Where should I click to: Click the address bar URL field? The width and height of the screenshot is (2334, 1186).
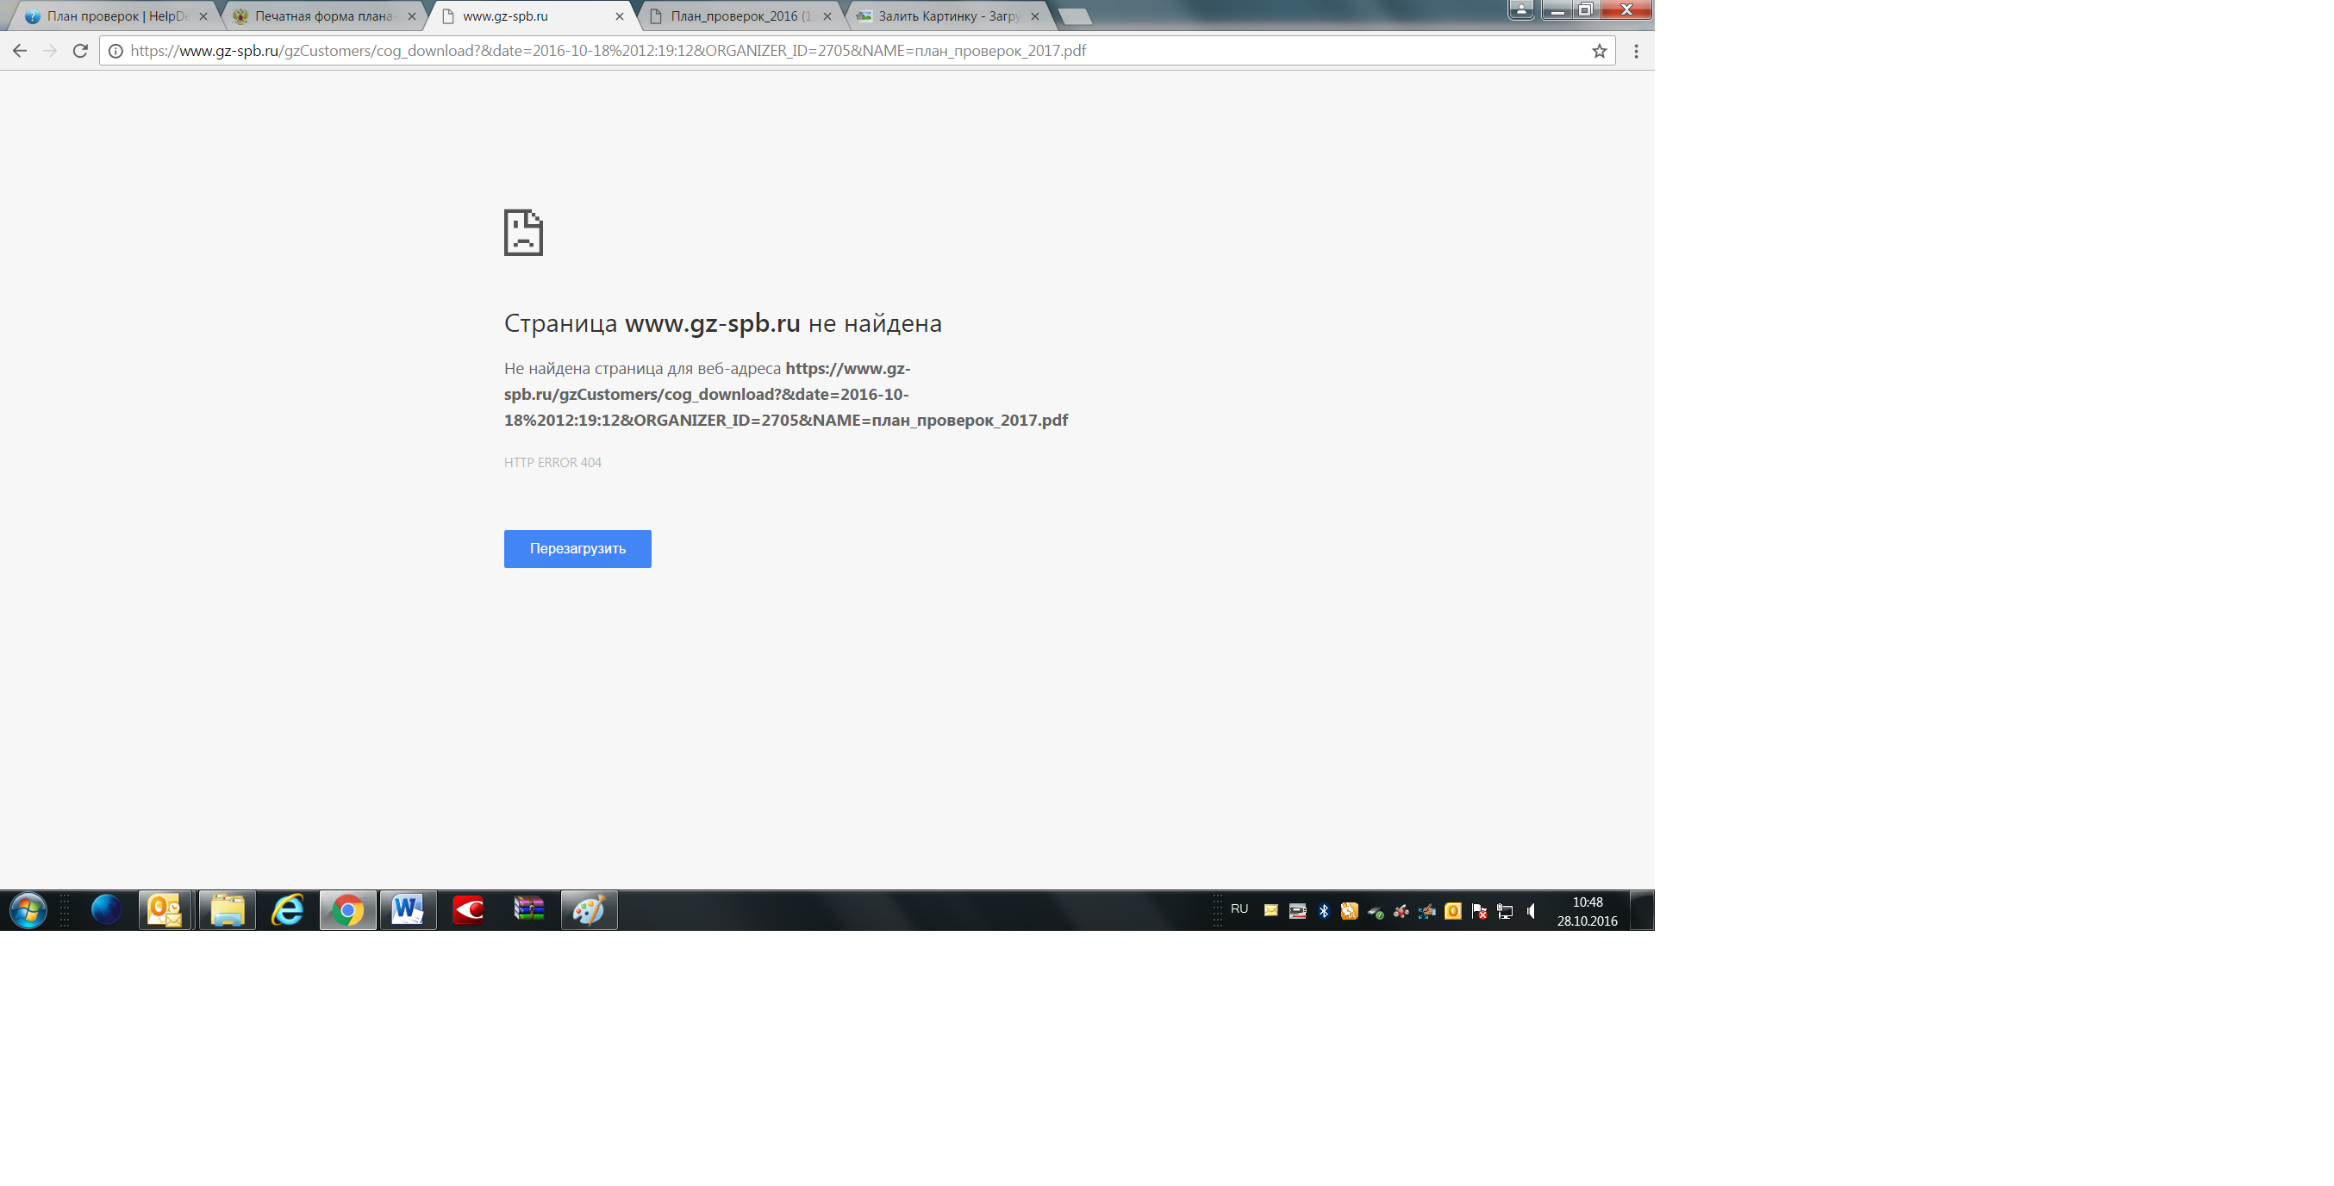coord(815,52)
